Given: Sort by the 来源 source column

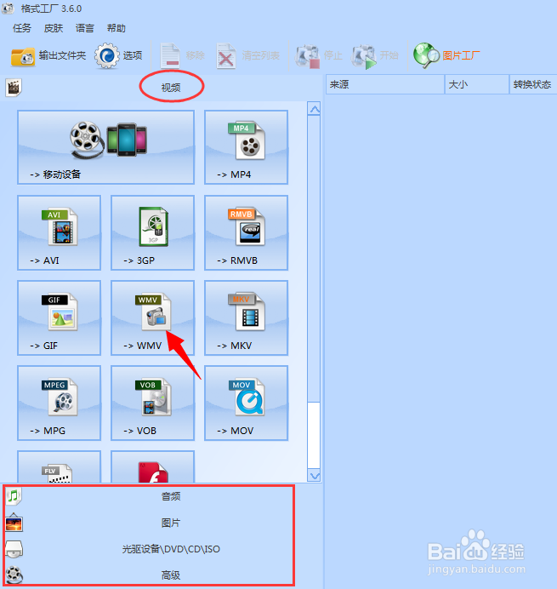Looking at the screenshot, I should click(x=385, y=84).
